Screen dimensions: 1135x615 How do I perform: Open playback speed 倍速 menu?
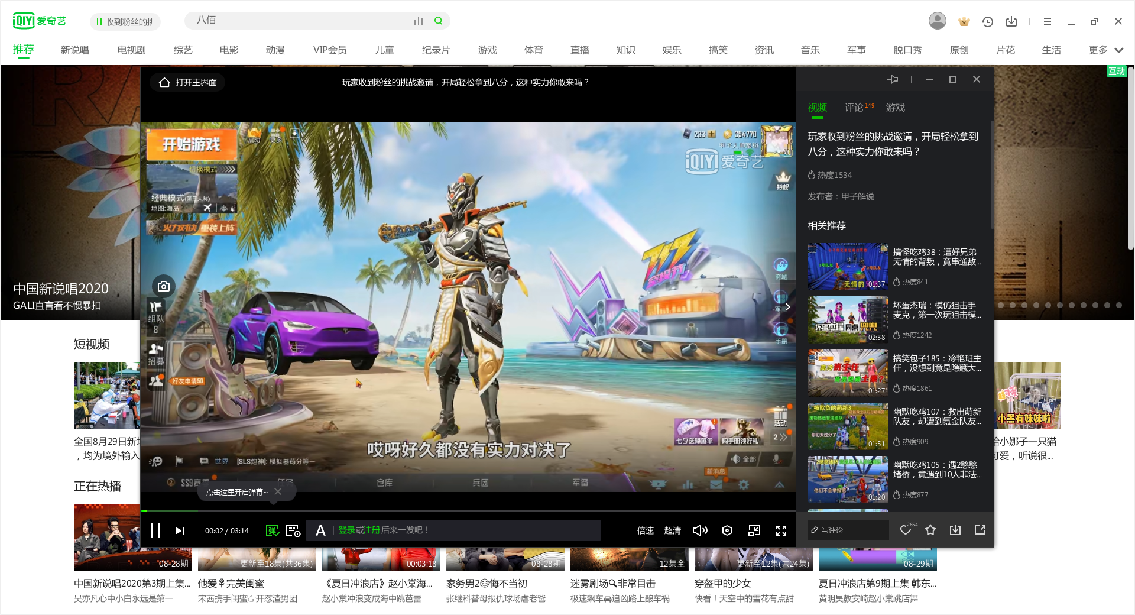646,530
